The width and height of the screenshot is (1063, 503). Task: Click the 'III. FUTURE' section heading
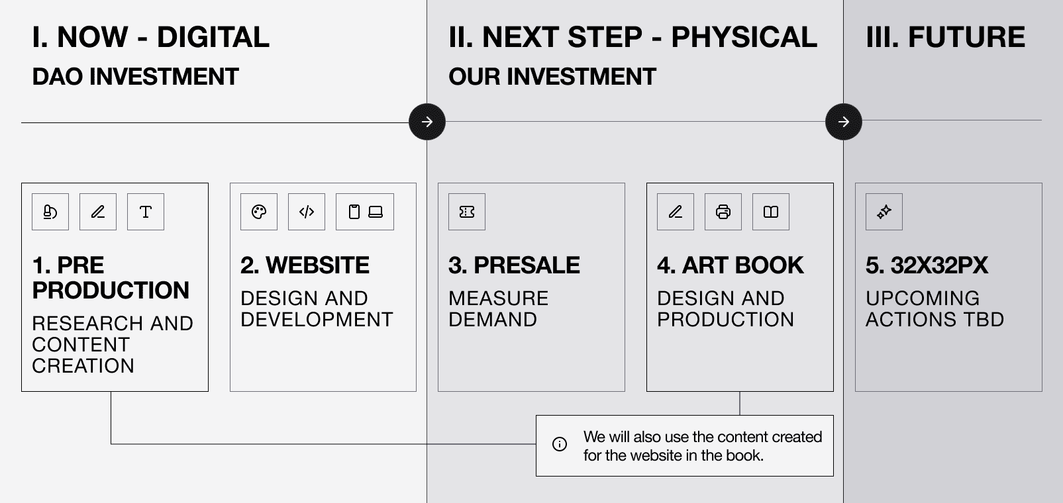point(945,37)
